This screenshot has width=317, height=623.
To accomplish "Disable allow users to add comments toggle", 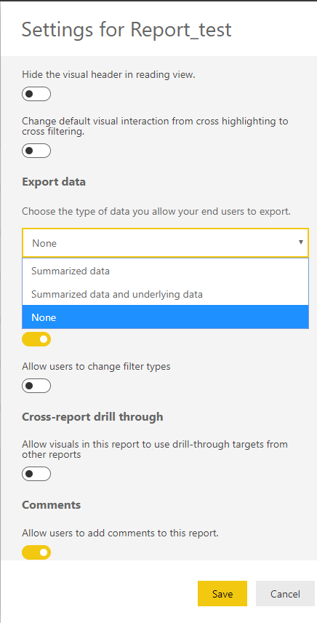I will [36, 552].
